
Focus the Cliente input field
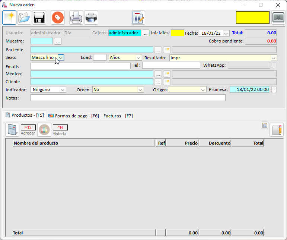(x=92, y=82)
